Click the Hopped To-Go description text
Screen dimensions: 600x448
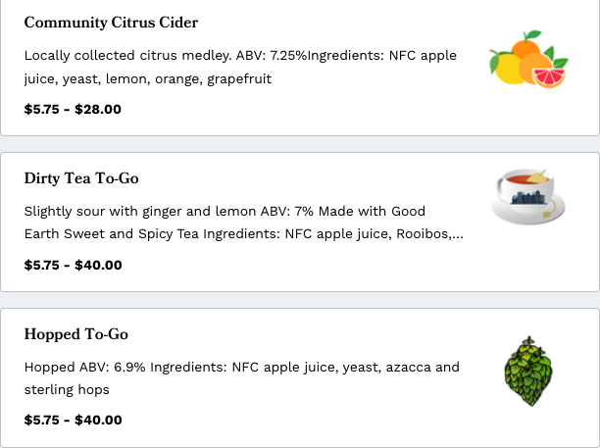point(242,378)
